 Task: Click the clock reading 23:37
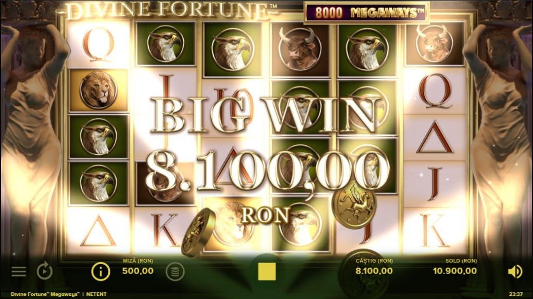pos(516,294)
